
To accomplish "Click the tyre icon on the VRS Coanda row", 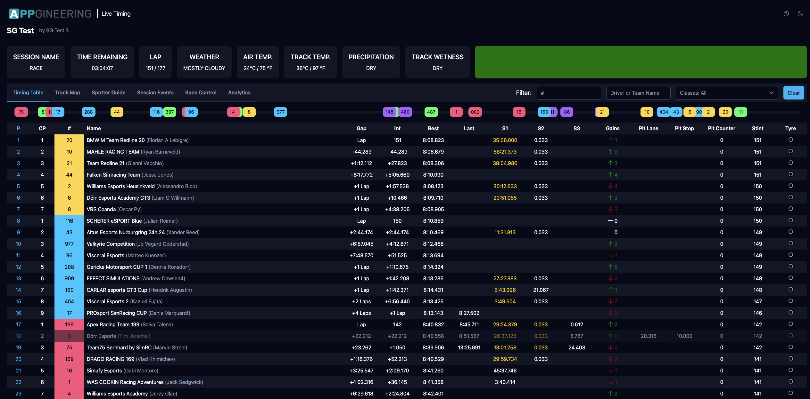I will 790,209.
